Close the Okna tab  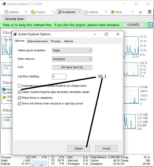click(x=132, y=12)
